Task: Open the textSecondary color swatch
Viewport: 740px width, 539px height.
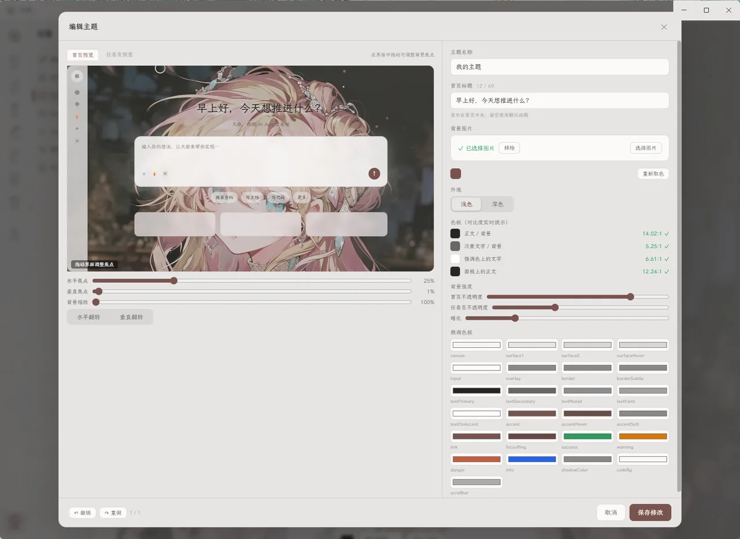Action: (x=532, y=391)
